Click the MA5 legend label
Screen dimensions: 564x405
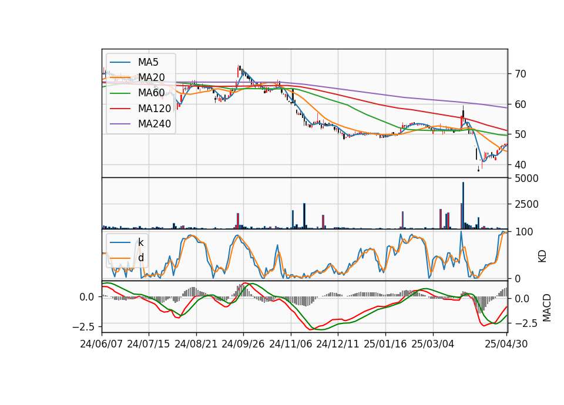[x=148, y=62]
